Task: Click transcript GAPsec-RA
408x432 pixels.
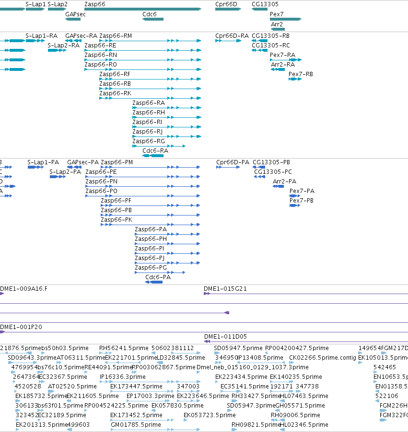Action: [x=81, y=36]
